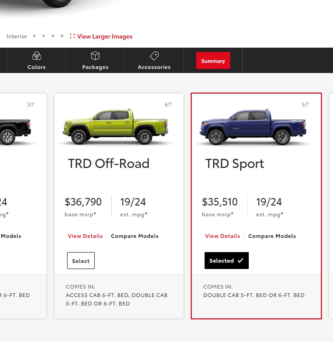This screenshot has height=342, width=333.
Task: Select the third image carousel dot
Action: 53,36
